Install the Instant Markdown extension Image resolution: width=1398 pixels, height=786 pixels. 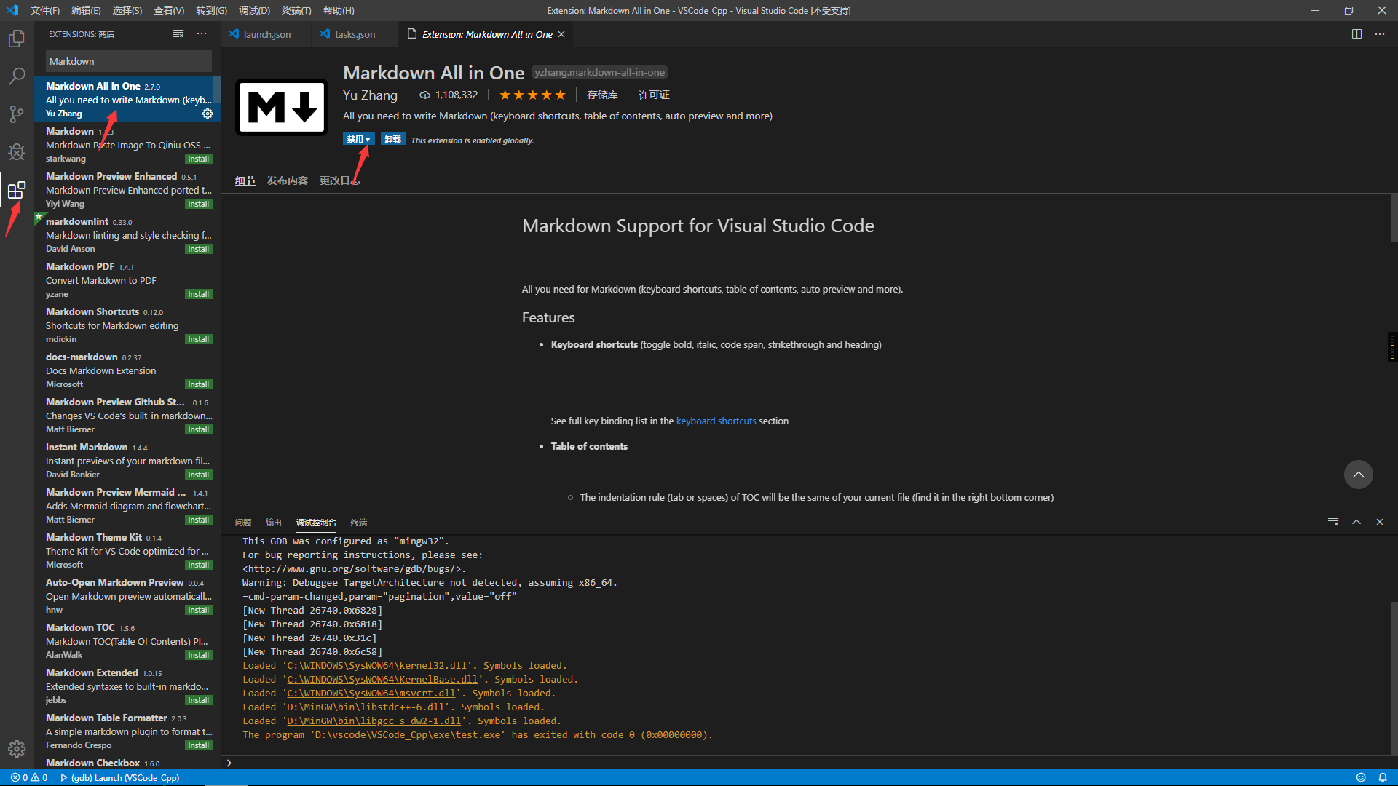[198, 475]
